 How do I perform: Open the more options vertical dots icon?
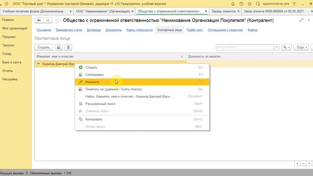point(309,20)
